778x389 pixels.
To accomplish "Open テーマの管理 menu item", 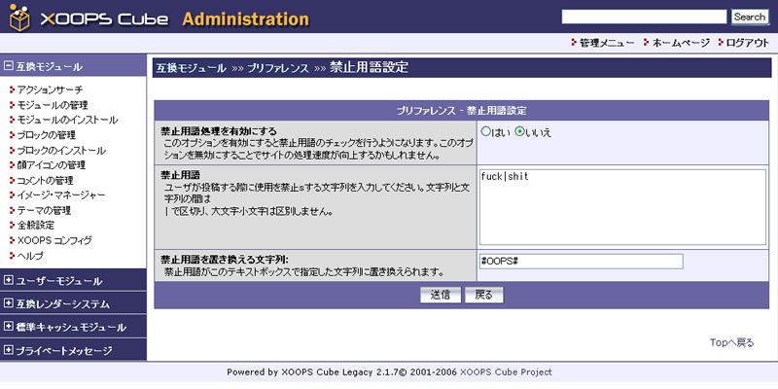I will tap(44, 210).
